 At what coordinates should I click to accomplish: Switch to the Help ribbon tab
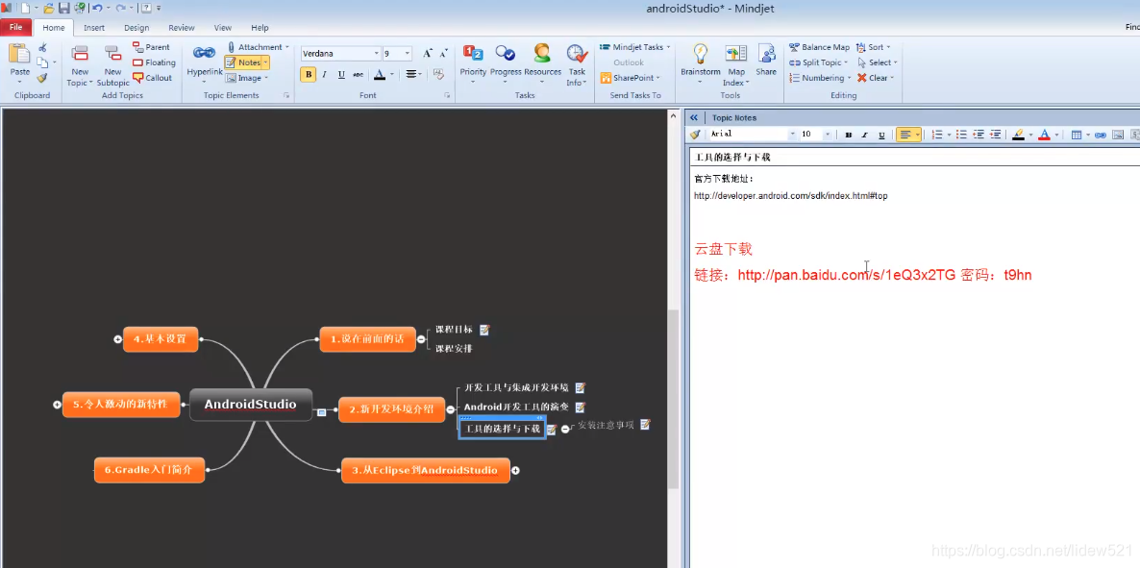(x=260, y=28)
